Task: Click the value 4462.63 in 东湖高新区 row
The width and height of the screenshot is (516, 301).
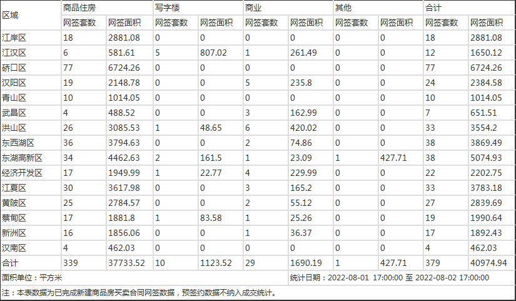Action: [x=124, y=158]
